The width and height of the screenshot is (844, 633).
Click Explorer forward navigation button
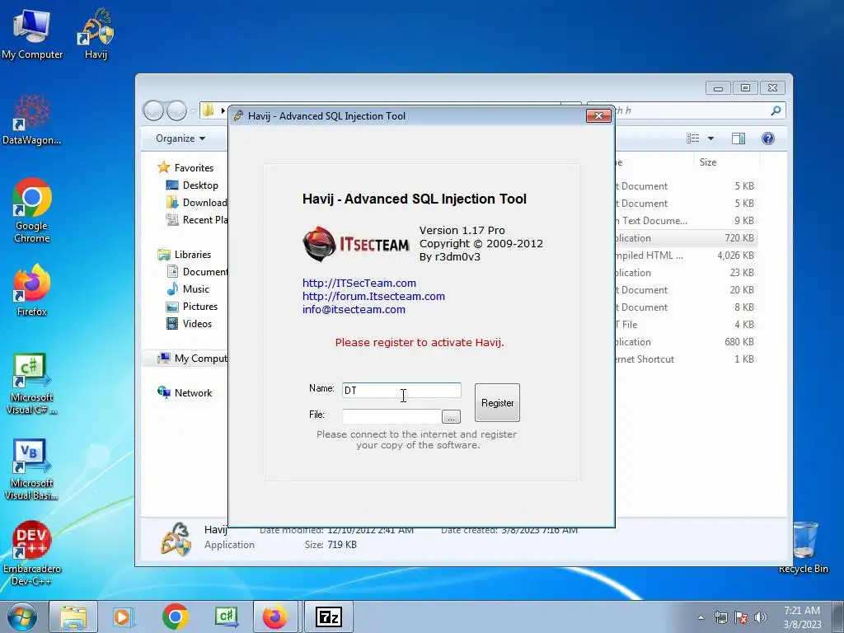[x=176, y=111]
